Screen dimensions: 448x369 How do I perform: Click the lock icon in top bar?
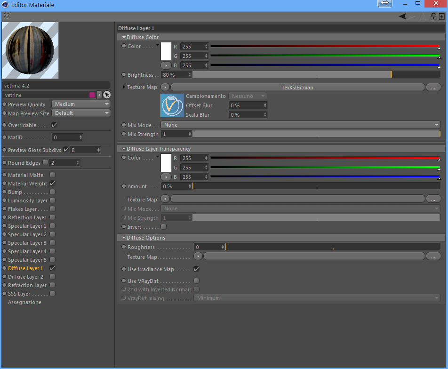pyautogui.click(x=433, y=16)
